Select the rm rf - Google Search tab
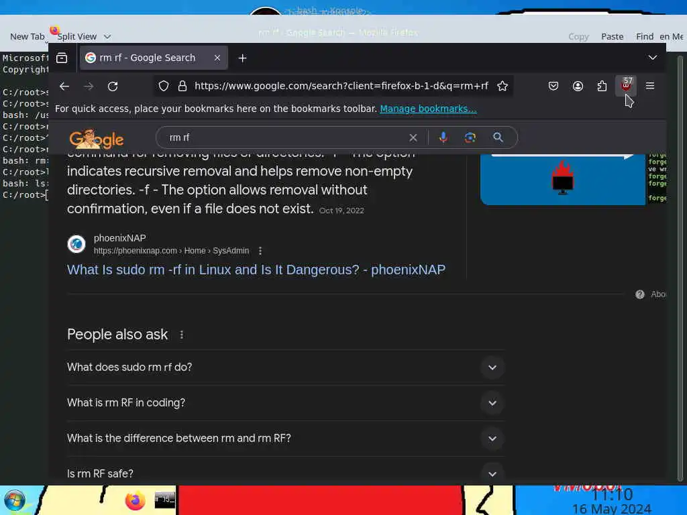The width and height of the screenshot is (687, 515). click(154, 58)
